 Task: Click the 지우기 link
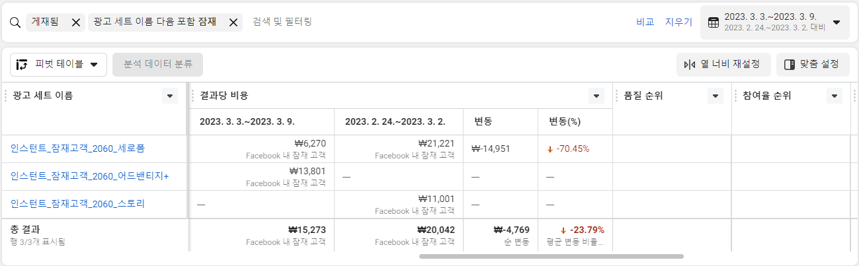coord(678,22)
